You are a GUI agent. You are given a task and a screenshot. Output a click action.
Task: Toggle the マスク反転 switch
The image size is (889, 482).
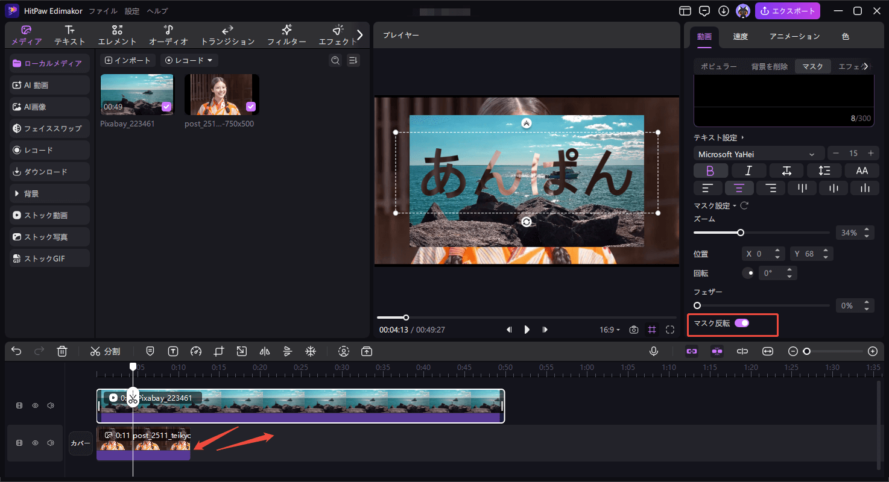[742, 323]
